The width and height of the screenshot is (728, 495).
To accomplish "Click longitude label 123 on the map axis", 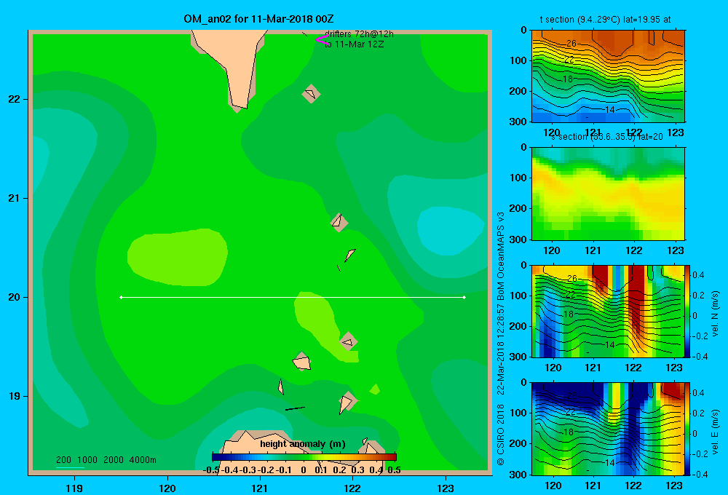I will (446, 488).
